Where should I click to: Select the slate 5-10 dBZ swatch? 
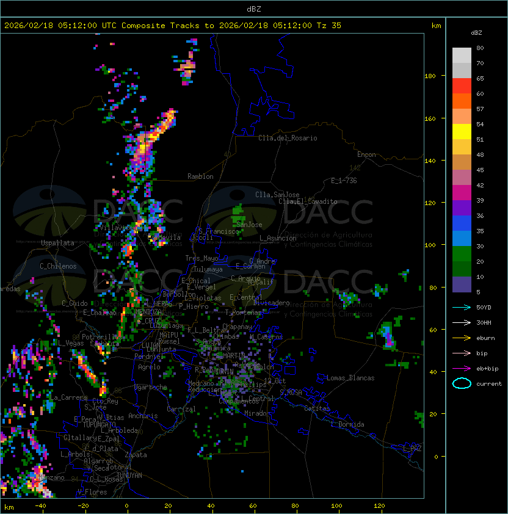(x=462, y=284)
